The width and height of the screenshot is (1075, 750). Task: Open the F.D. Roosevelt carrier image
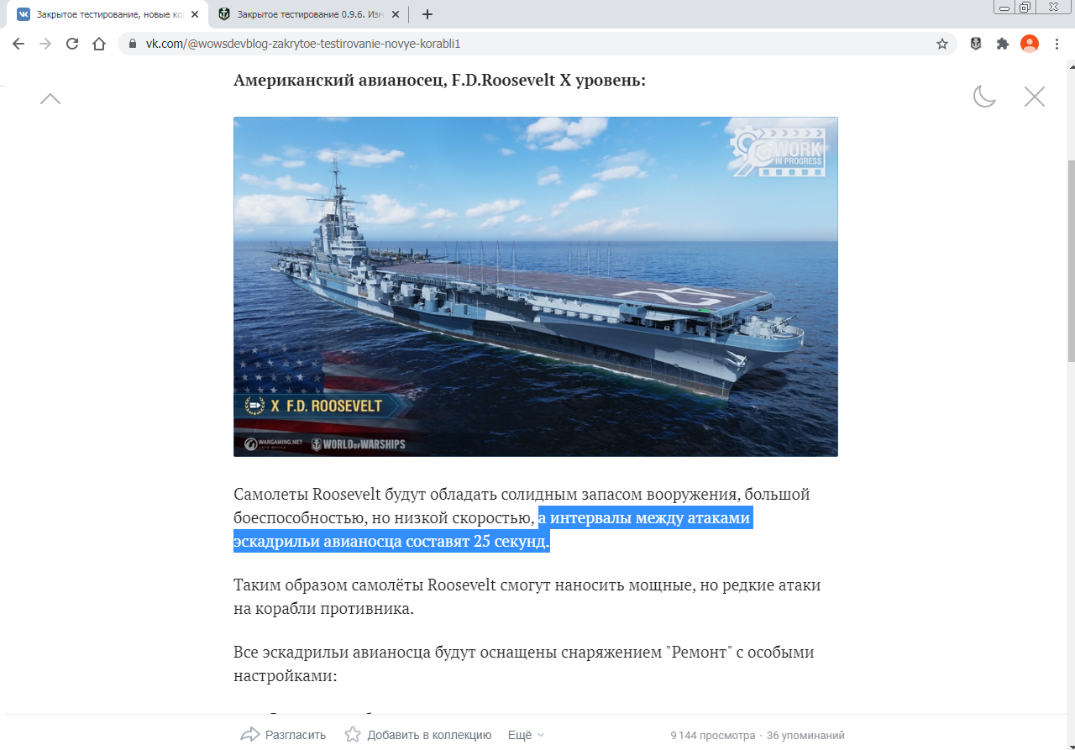[x=536, y=286]
